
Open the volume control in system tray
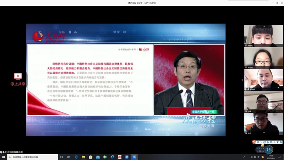click(255, 157)
